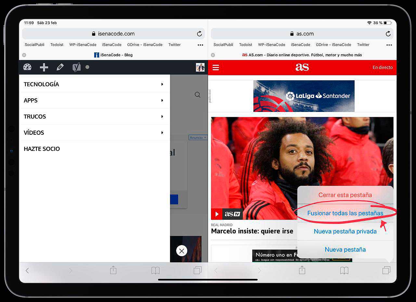Close the iSenaCode side menu
Screen dimensions: 416x302
(x=182, y=251)
